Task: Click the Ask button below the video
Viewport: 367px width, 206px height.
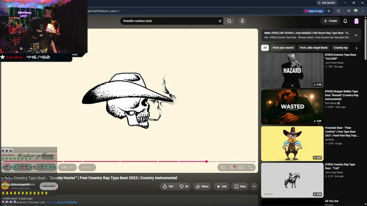Action: click(222, 187)
